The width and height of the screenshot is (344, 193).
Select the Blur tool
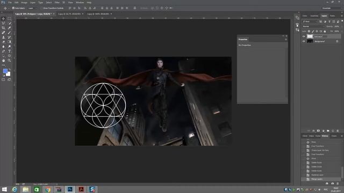[3, 47]
